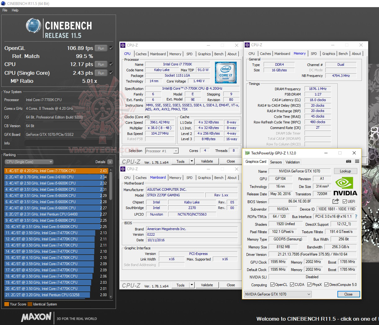Click the STRIX Z270F GAMING model field

(x=175, y=195)
